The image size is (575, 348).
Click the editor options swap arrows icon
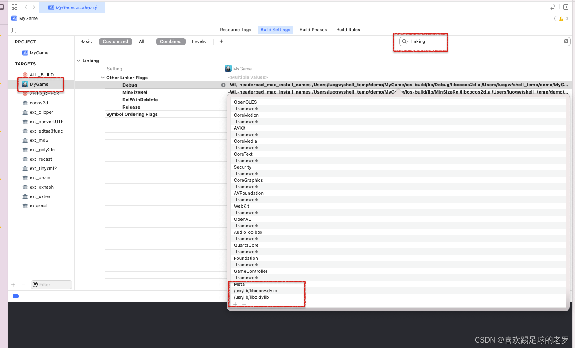click(553, 7)
